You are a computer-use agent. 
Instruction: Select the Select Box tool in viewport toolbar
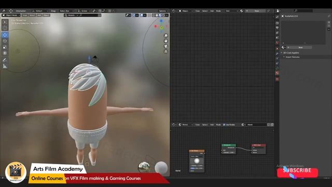(x=5, y=22)
